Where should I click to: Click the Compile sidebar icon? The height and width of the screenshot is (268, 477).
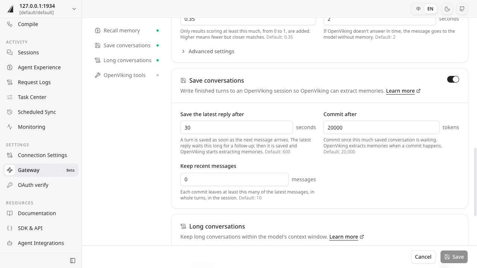tap(10, 24)
